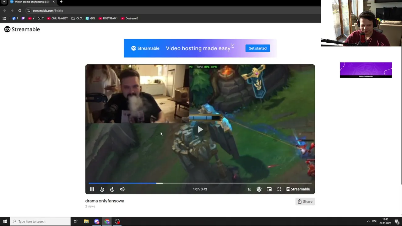This screenshot has width=402, height=226.
Task: Expand the OLD\ bookmarks folder
Action: (77, 19)
